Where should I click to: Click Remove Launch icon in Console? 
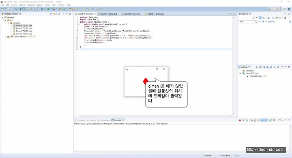pos(244,120)
